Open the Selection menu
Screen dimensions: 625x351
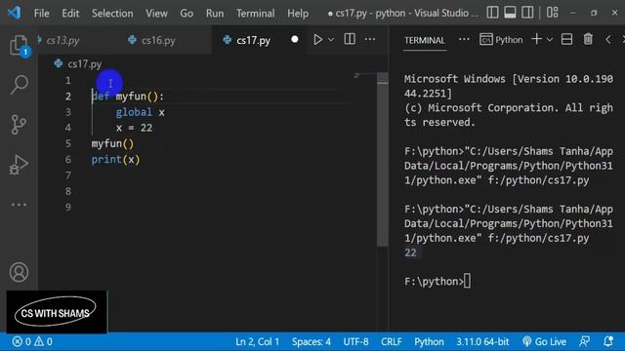click(x=112, y=13)
